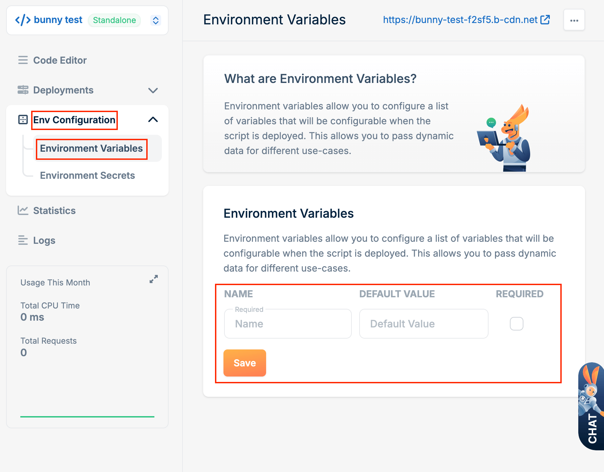Focus the Name input field

pyautogui.click(x=288, y=324)
